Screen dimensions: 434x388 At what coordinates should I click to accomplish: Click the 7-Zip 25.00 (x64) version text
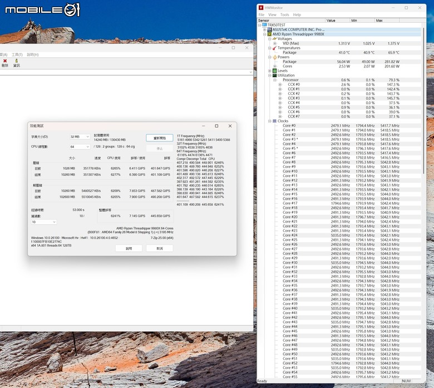162,238
